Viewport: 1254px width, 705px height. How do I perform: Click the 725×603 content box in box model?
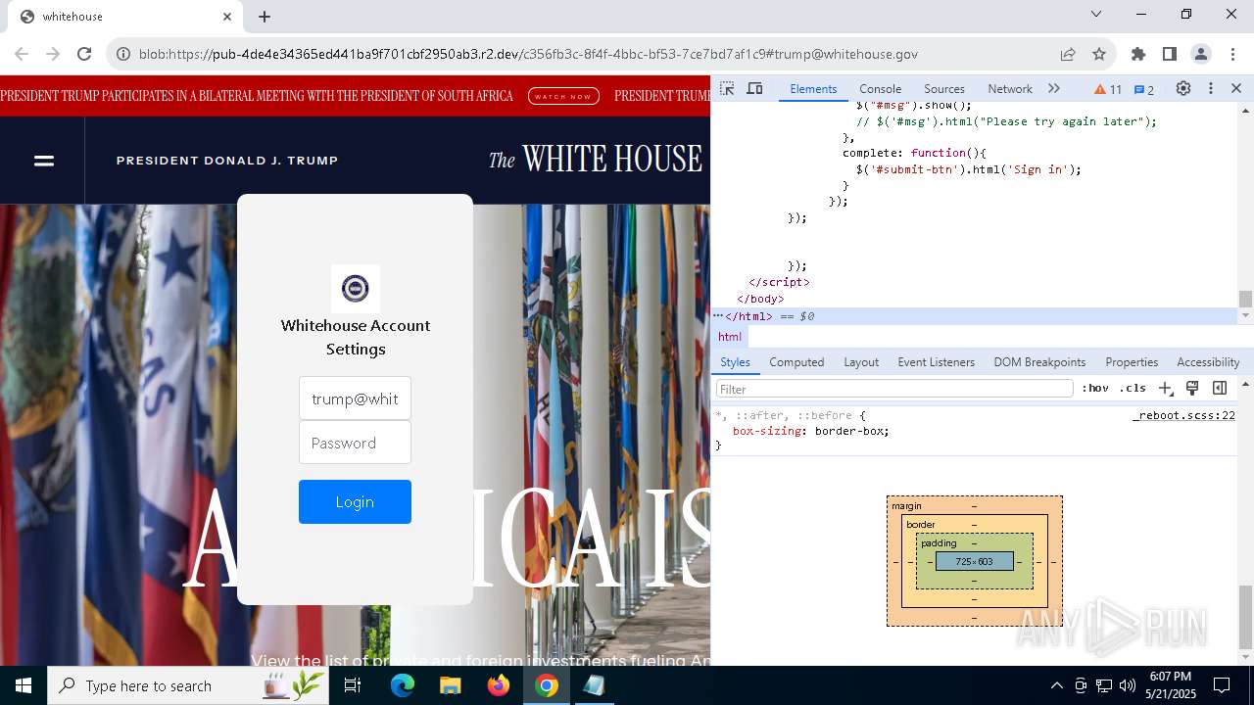coord(974,561)
